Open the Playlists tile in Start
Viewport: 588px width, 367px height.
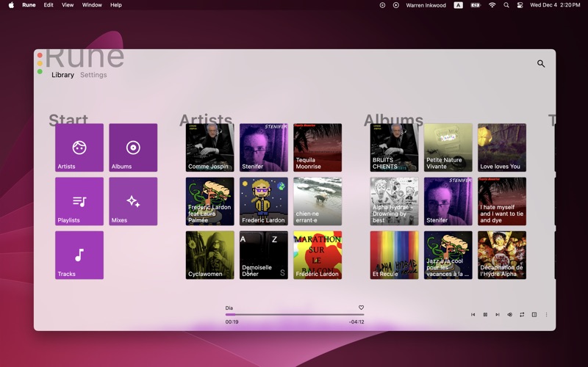79,201
